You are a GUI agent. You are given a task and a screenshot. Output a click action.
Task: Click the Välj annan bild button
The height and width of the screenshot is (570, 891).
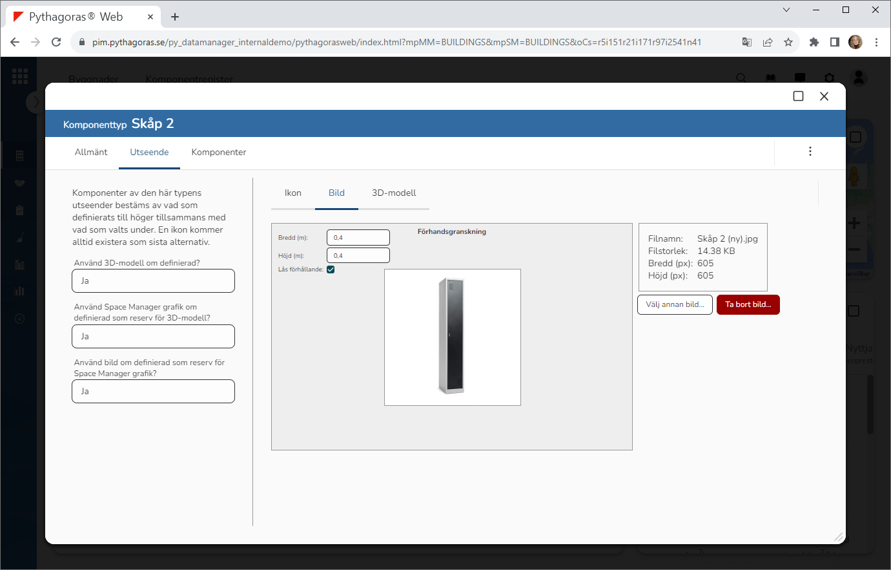pos(675,304)
